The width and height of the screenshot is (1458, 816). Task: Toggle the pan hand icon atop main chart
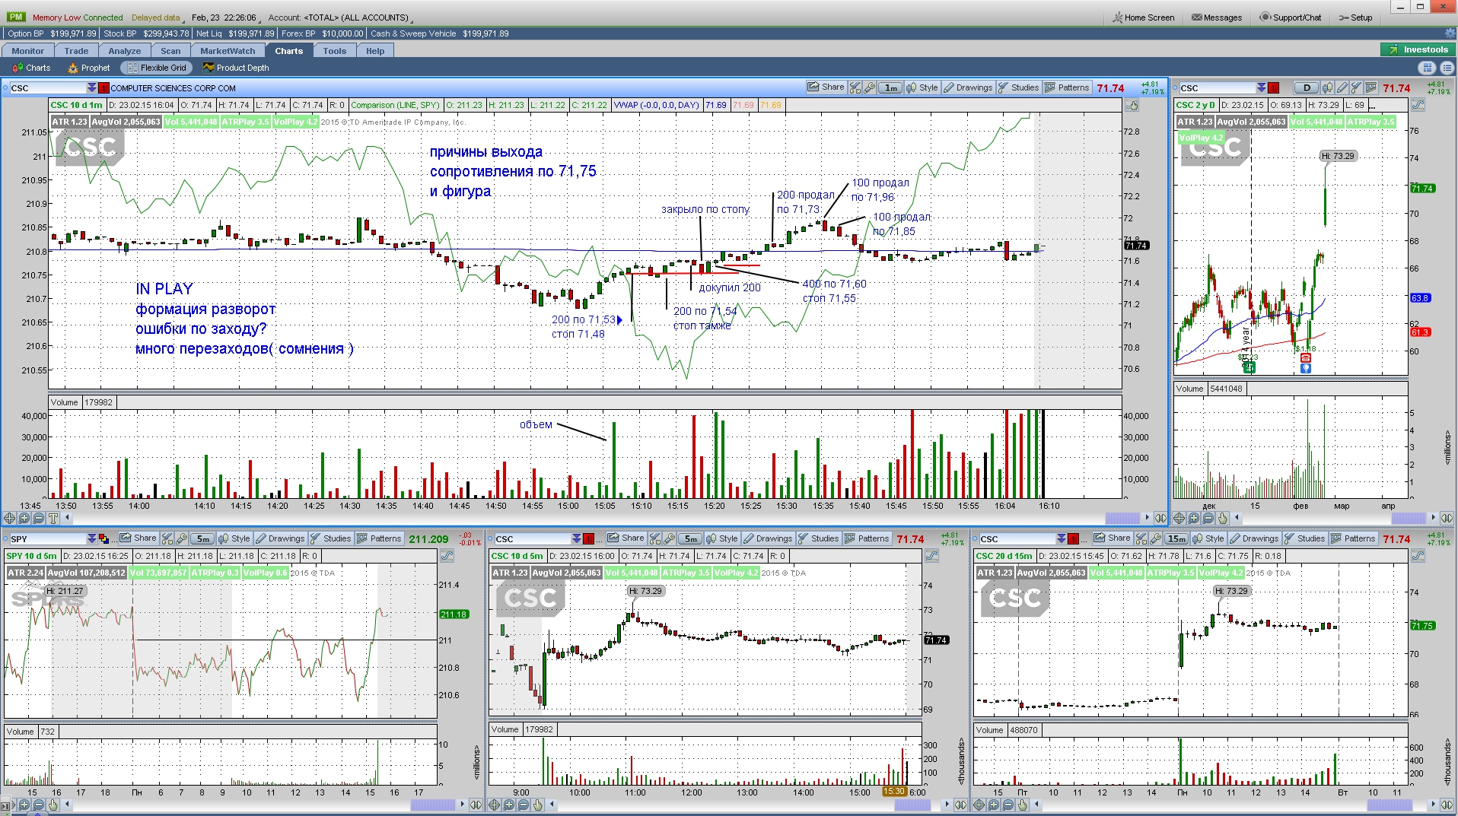pos(1132,106)
